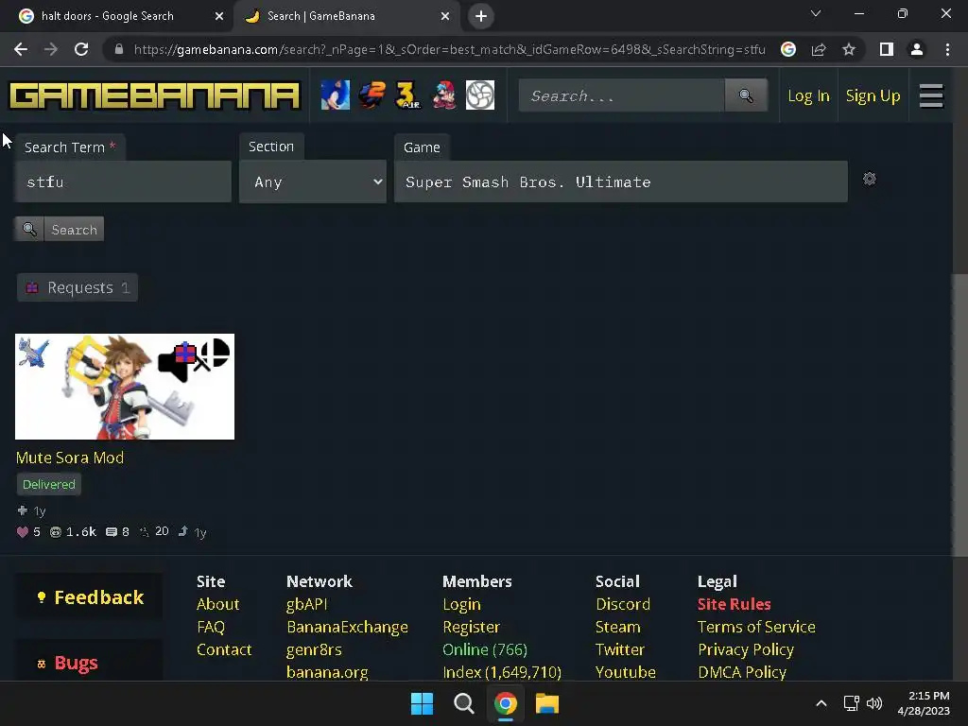Click the Log In link
This screenshot has height=726, width=968.
tap(808, 95)
